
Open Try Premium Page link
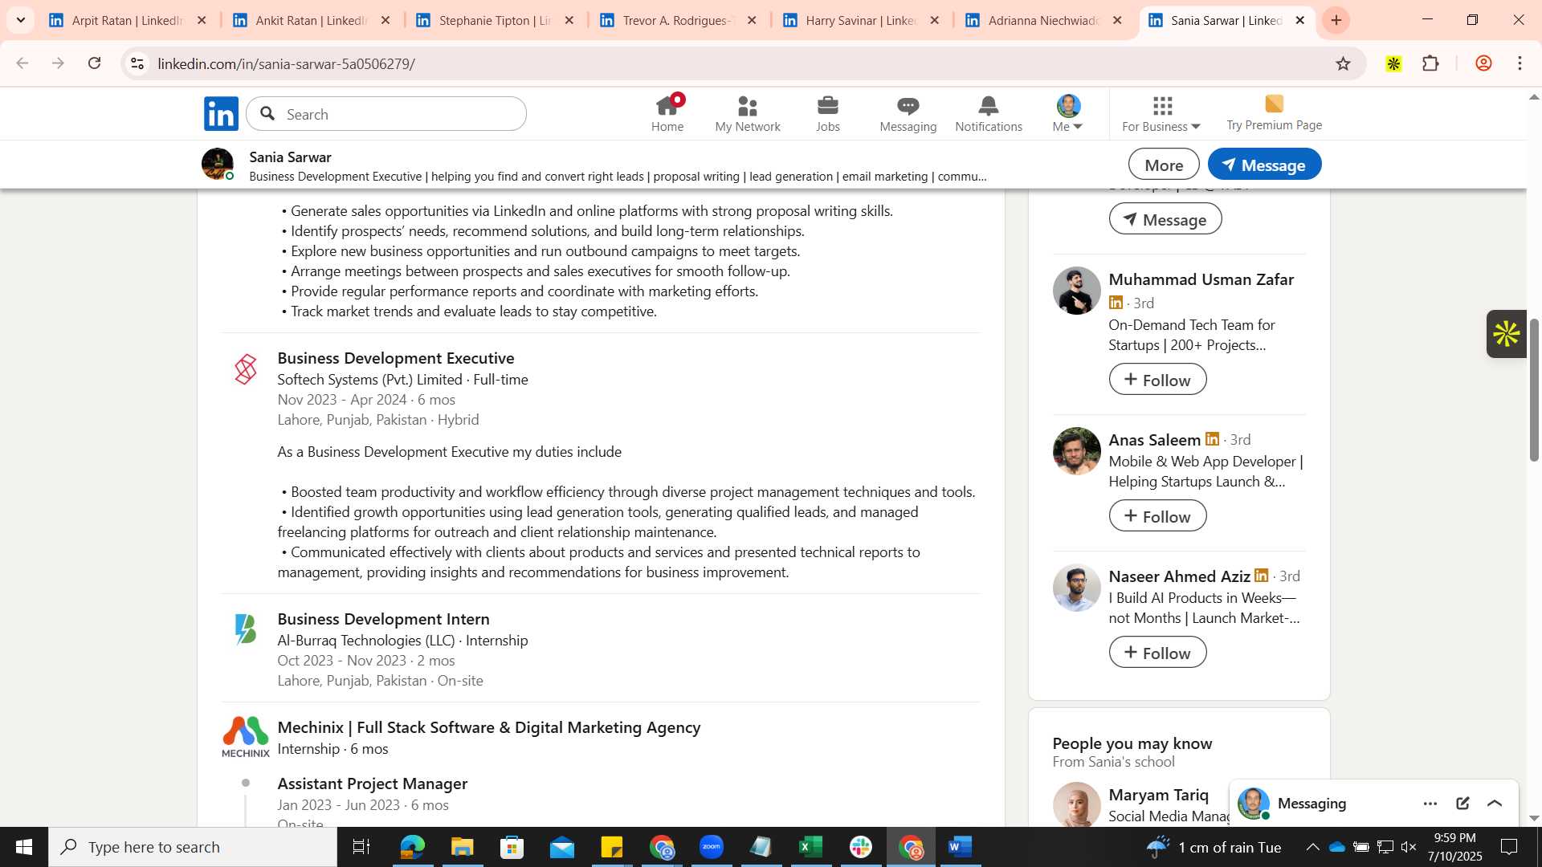(x=1274, y=113)
